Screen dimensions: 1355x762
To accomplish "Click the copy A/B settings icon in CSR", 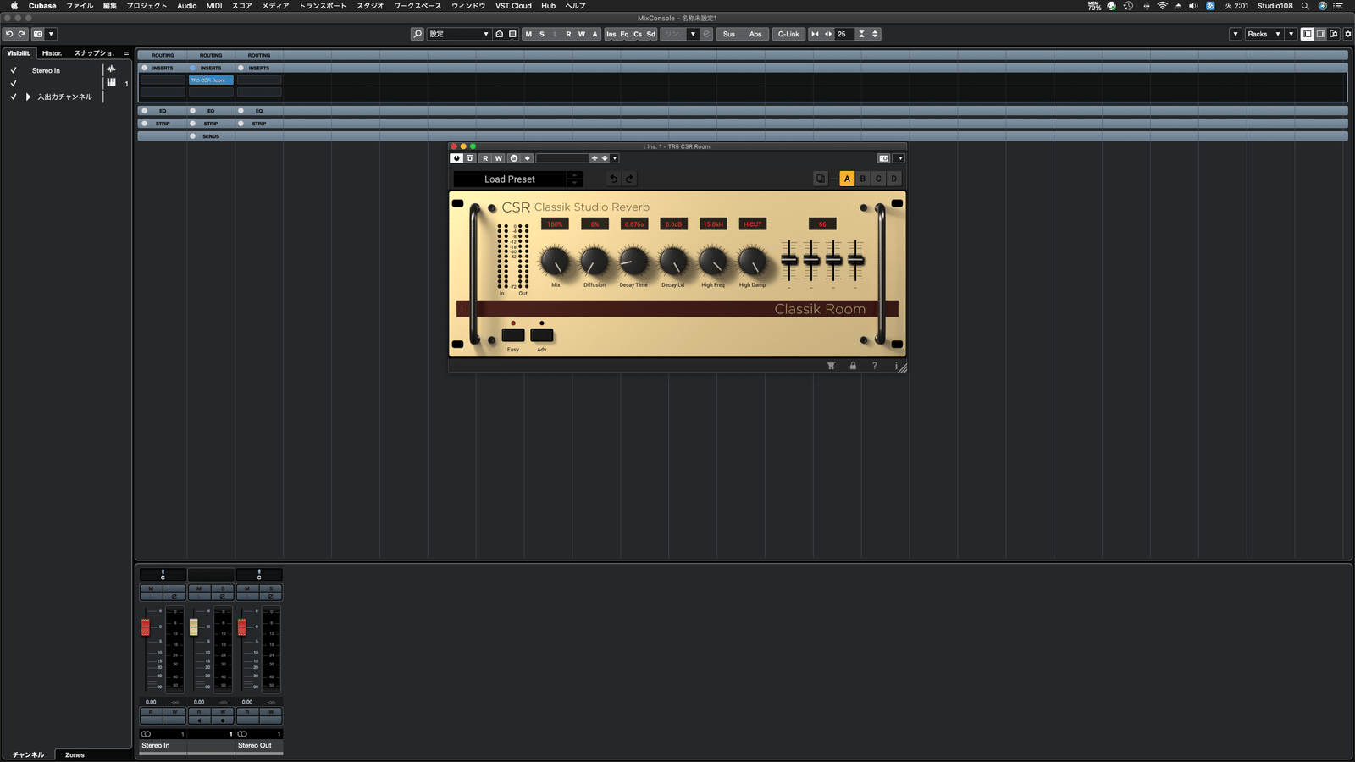I will pos(820,179).
